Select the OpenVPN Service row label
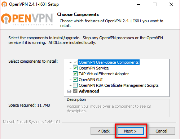 click(94, 68)
